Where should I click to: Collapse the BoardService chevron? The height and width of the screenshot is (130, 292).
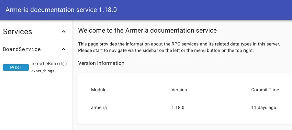(63, 49)
